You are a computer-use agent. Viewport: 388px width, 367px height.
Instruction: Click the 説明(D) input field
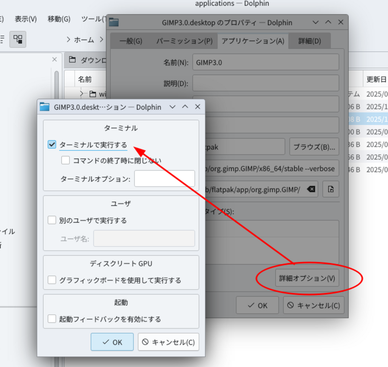coord(266,83)
